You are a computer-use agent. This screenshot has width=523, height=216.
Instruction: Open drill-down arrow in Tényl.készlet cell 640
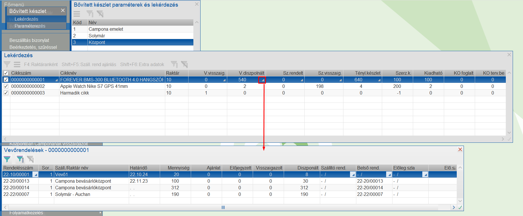pyautogui.click(x=379, y=80)
